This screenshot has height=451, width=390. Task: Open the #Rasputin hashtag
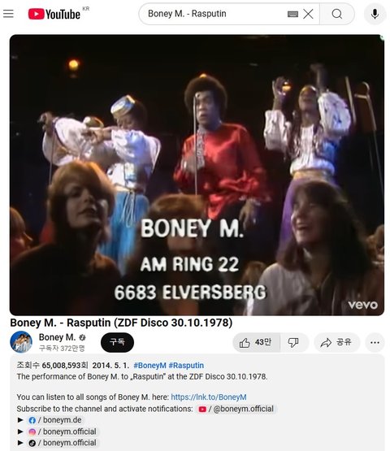click(186, 366)
